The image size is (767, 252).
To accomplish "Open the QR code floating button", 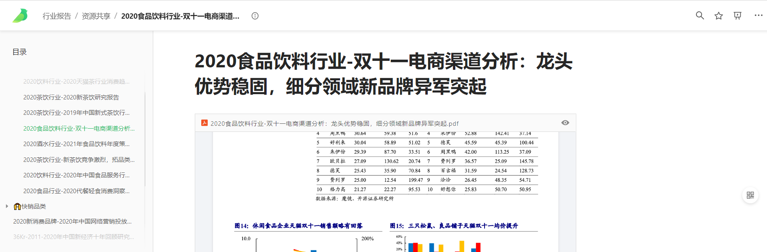I will tap(750, 196).
